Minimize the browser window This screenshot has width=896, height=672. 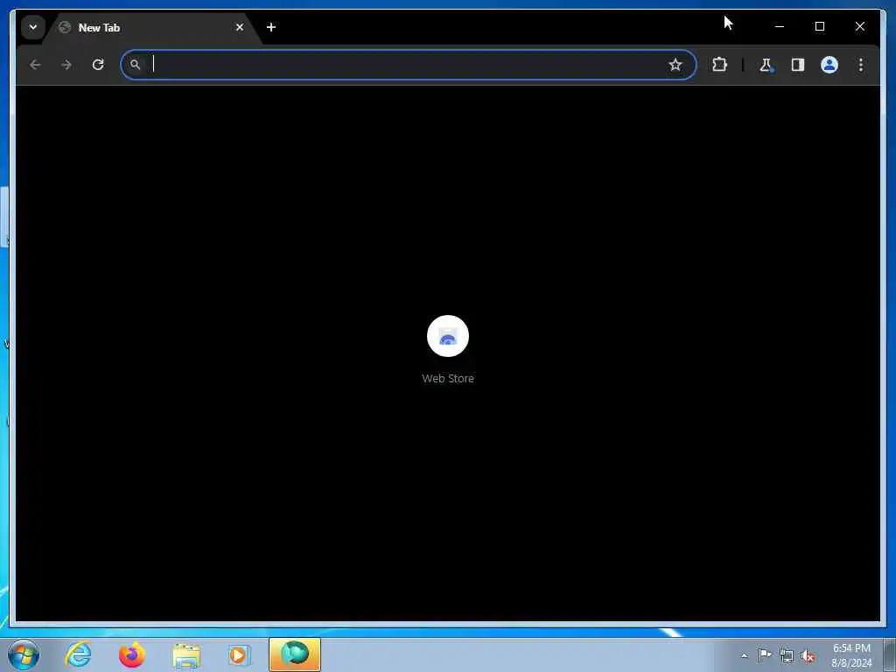click(780, 26)
